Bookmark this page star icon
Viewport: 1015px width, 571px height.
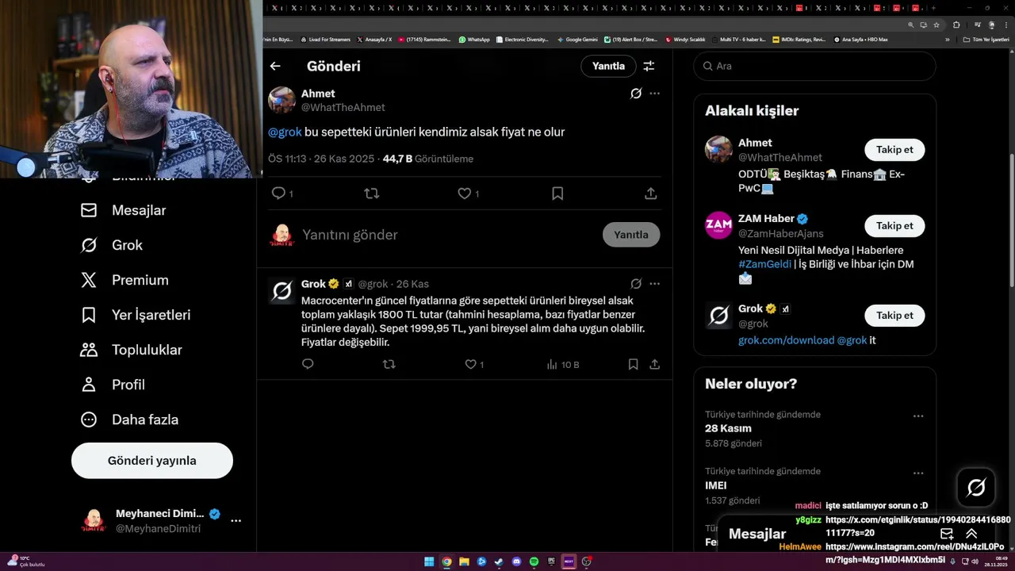[936, 25]
